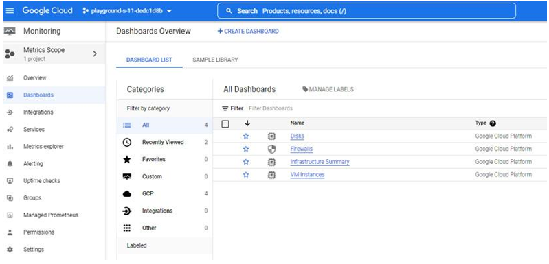This screenshot has height=264, width=549.
Task: Click the Disks chip icon
Action: coord(271,136)
